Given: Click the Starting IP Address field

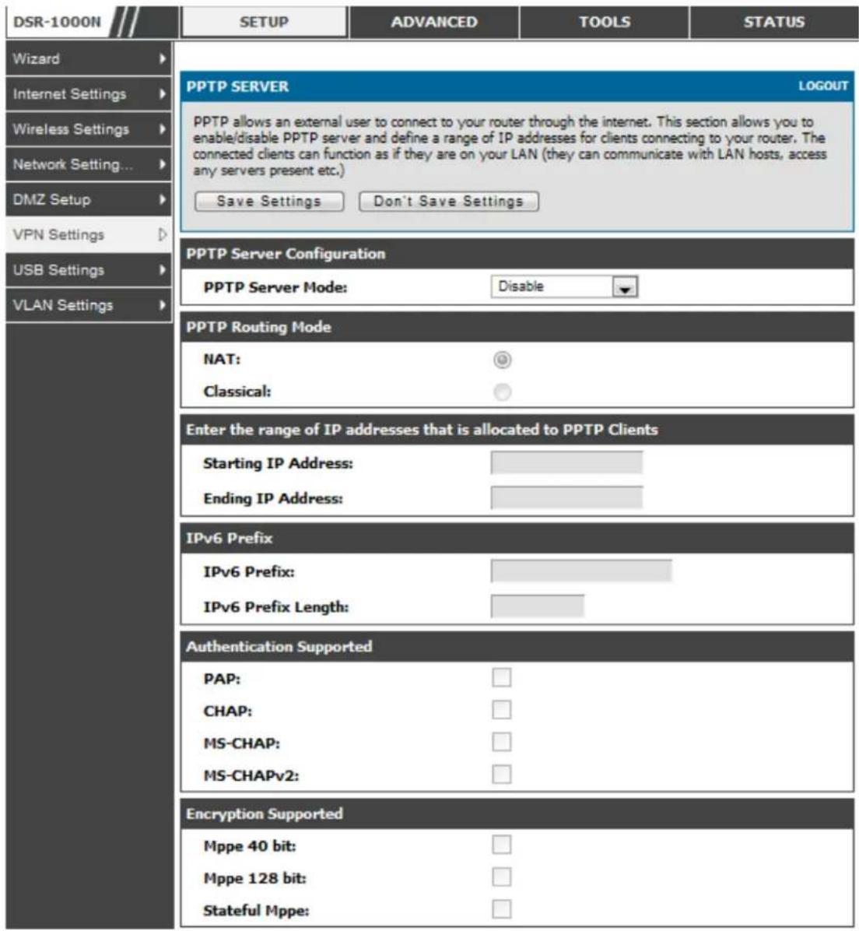Looking at the screenshot, I should coord(566,462).
